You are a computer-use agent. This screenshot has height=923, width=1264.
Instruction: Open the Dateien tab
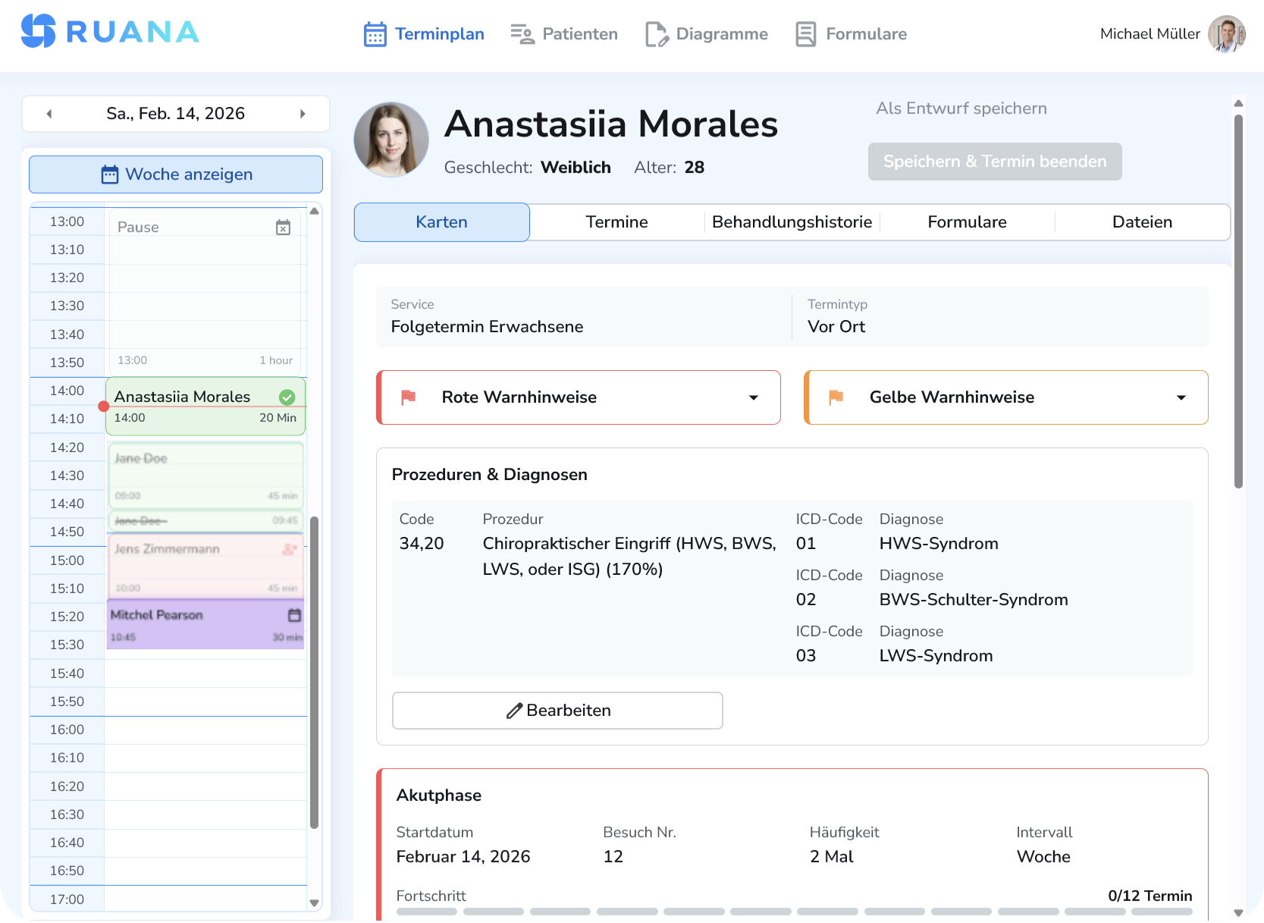coord(1142,221)
